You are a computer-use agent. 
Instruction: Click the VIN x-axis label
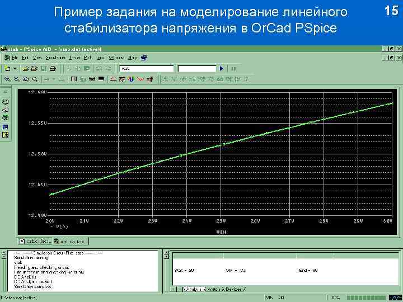tap(221, 232)
